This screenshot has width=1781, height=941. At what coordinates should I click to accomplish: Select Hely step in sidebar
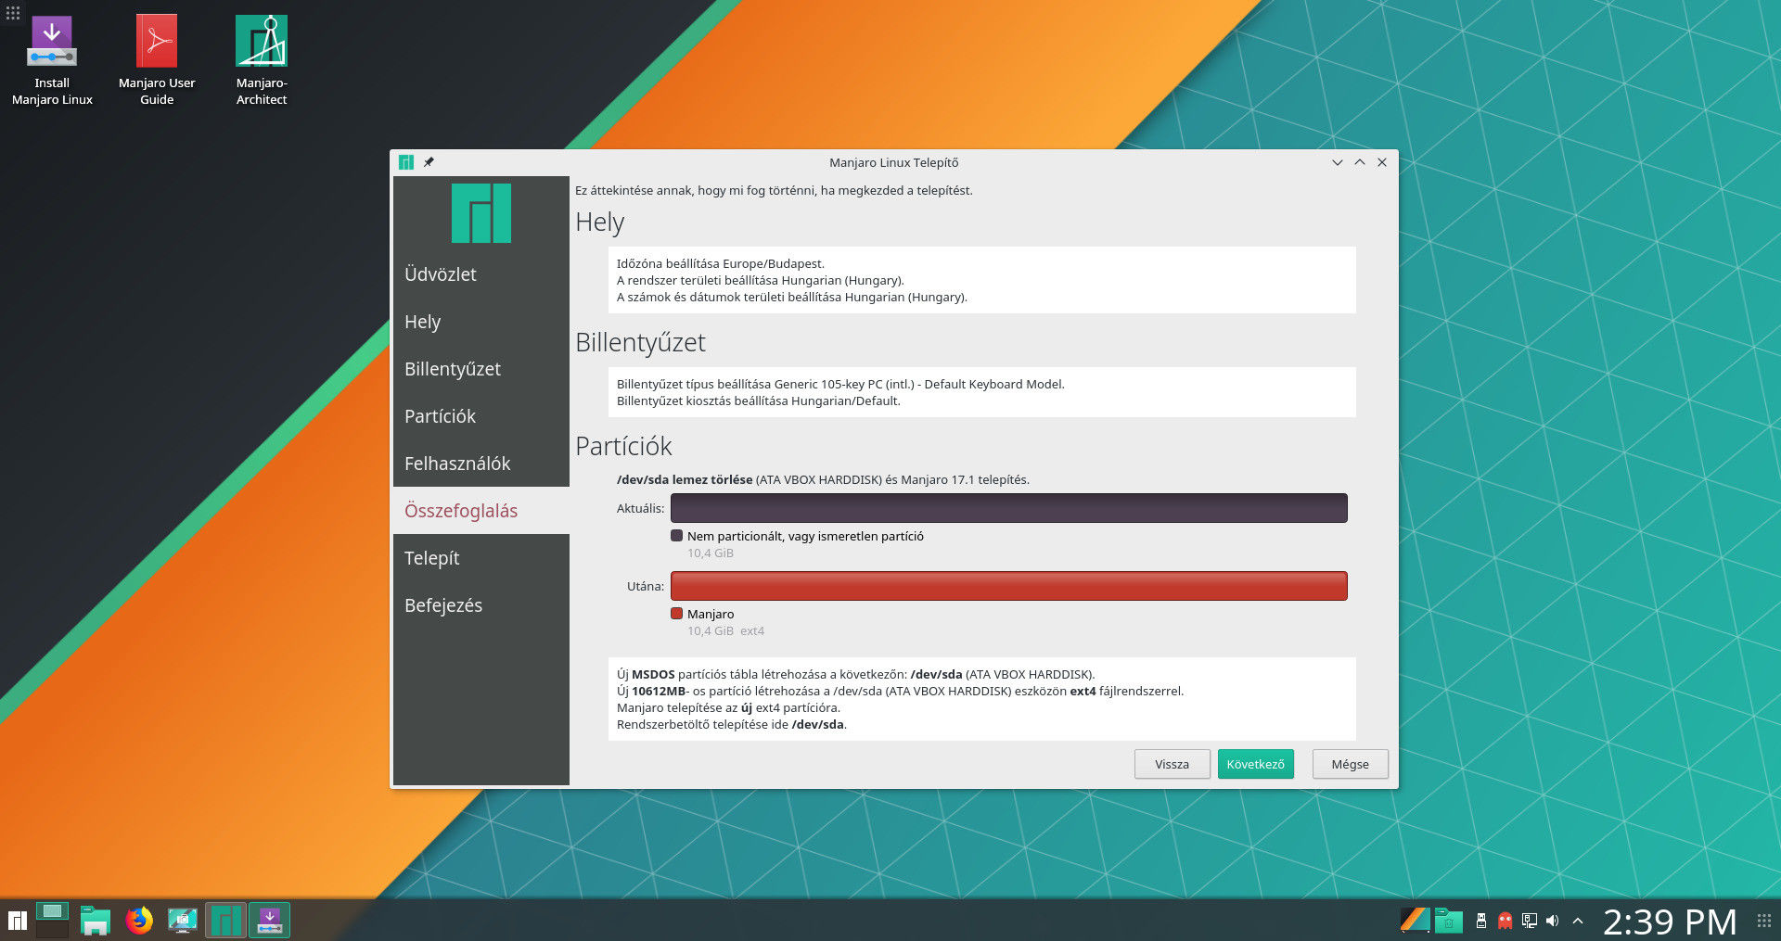tap(480, 322)
